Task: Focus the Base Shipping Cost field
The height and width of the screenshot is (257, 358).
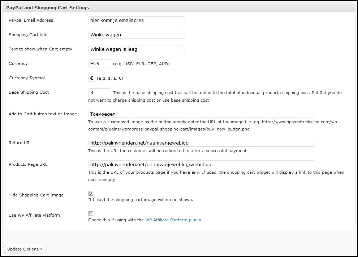Action: (100, 92)
